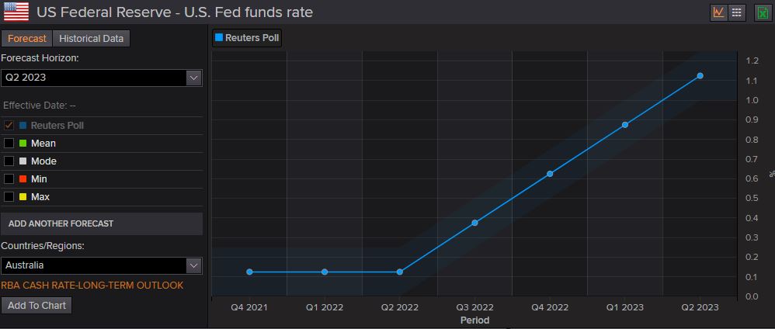Click the Add To Chart button
Screen dimensions: 775x329
tap(36, 305)
